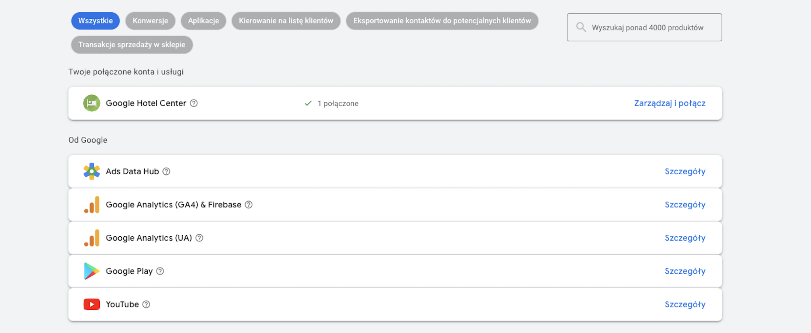Open help tooltip for Google Hotel Center
Image resolution: width=811 pixels, height=333 pixels.
click(194, 103)
